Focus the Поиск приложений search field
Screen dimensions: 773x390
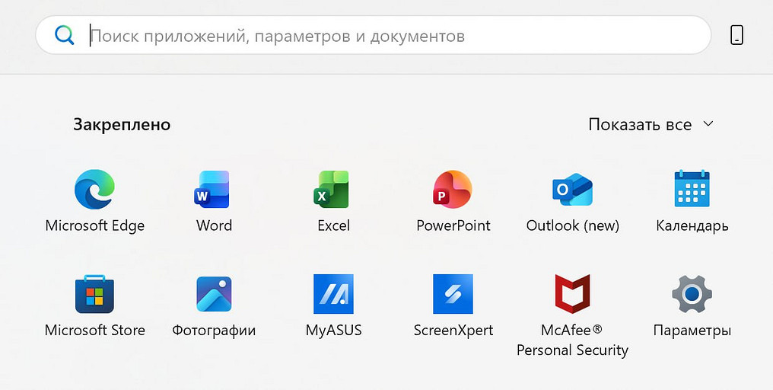point(374,35)
